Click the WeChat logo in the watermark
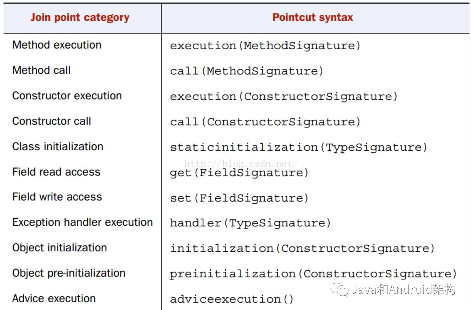The height and width of the screenshot is (310, 471). [x=339, y=289]
